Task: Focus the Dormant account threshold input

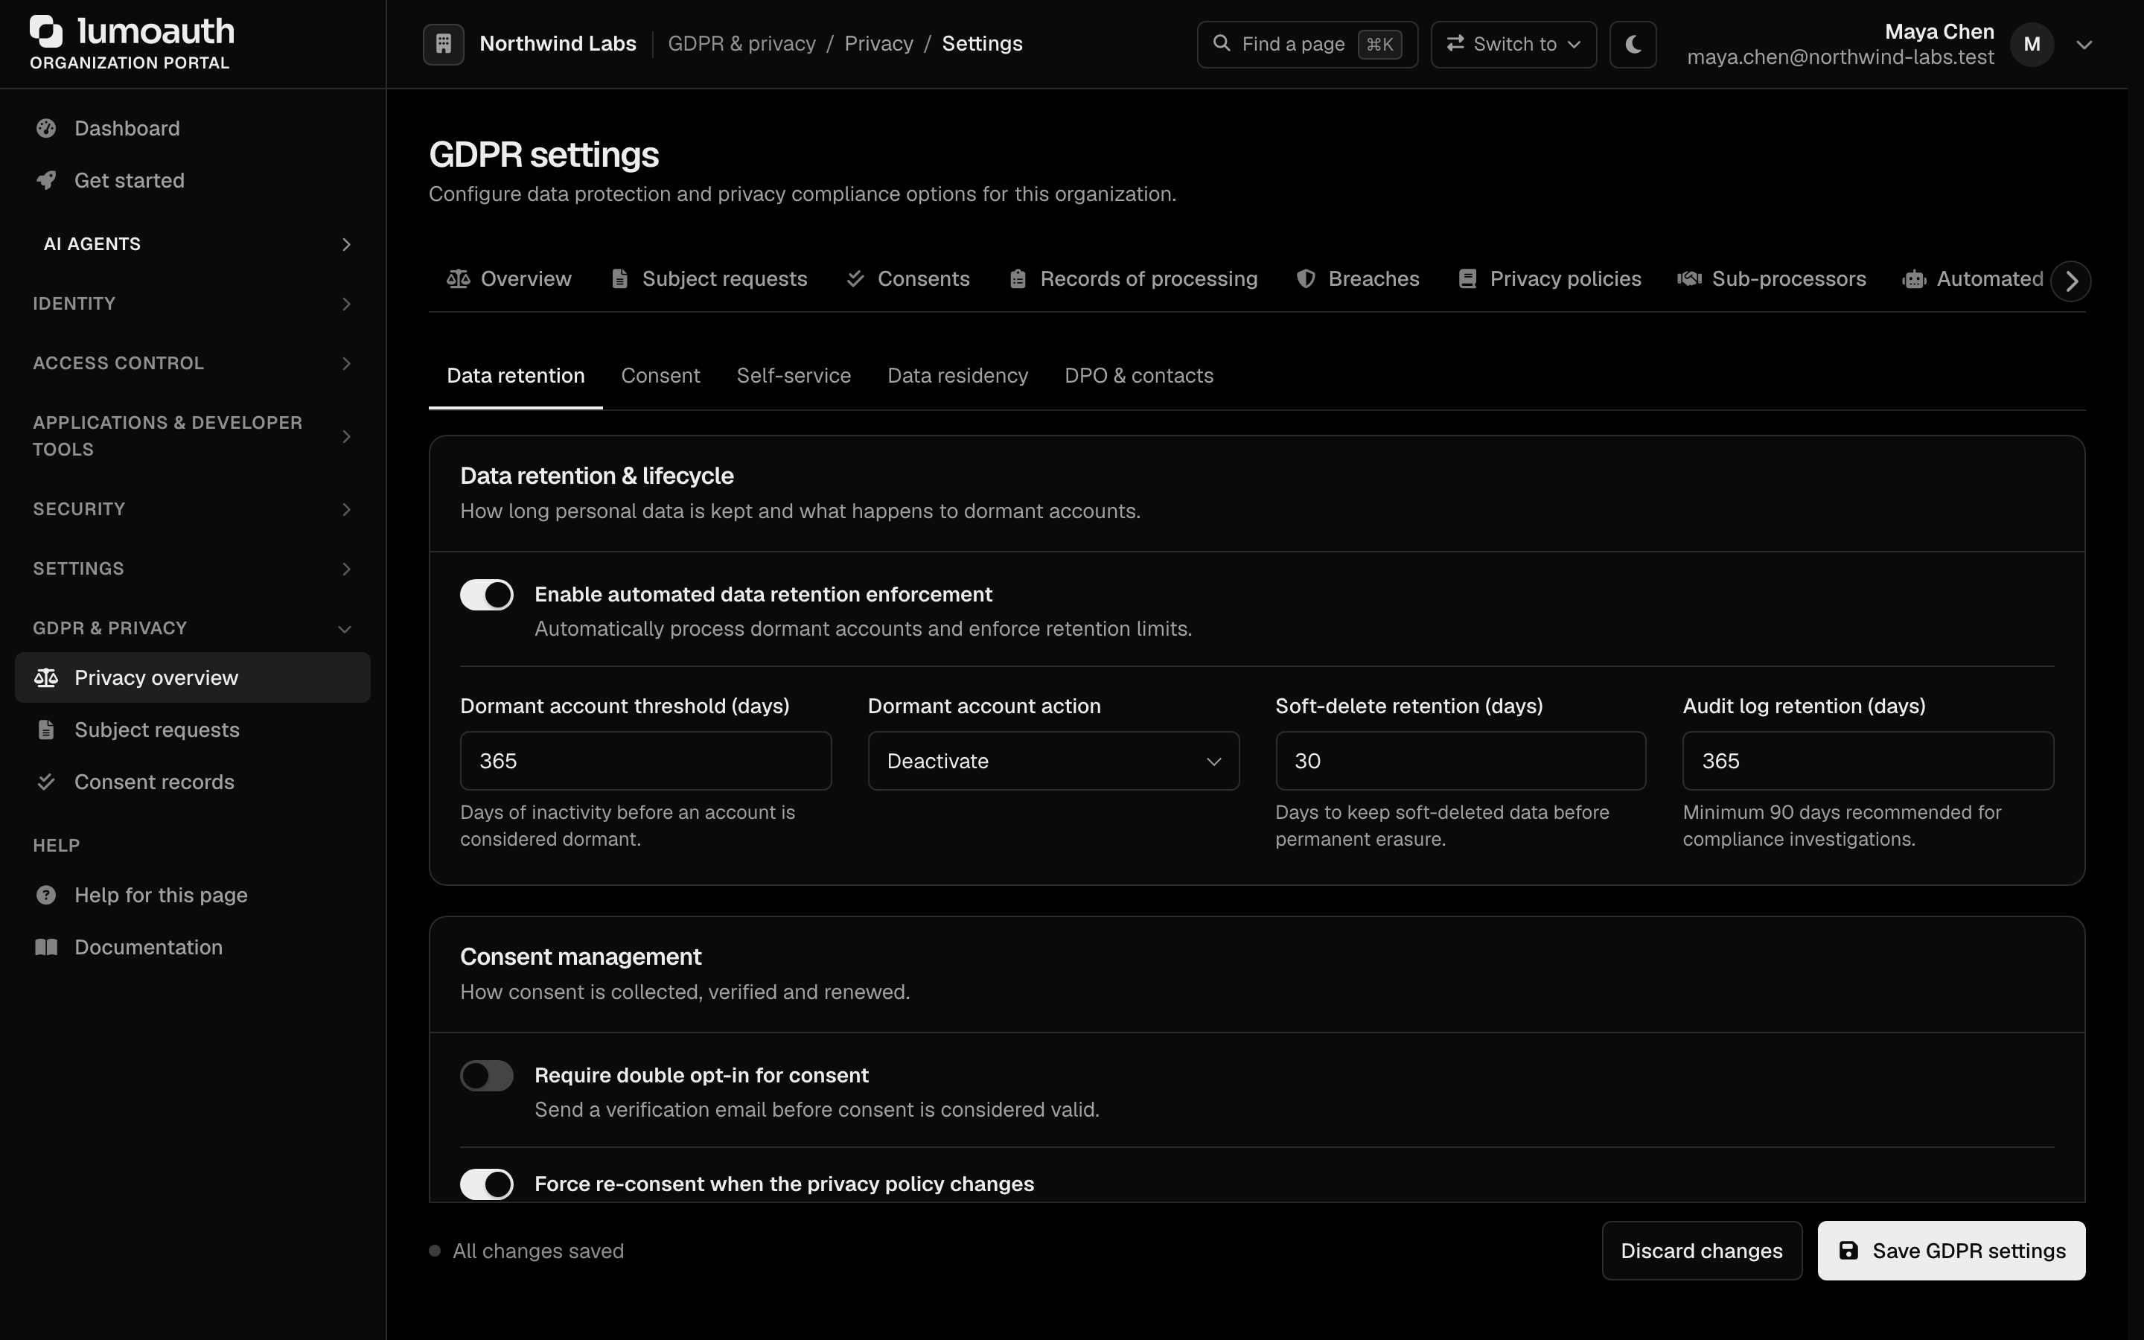Action: pyautogui.click(x=646, y=762)
